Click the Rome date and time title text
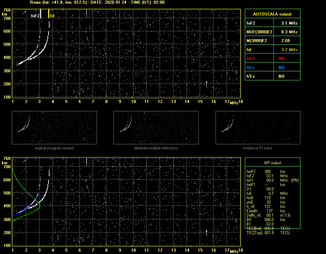Screen dimensions: 326x254 (x=97, y=2)
